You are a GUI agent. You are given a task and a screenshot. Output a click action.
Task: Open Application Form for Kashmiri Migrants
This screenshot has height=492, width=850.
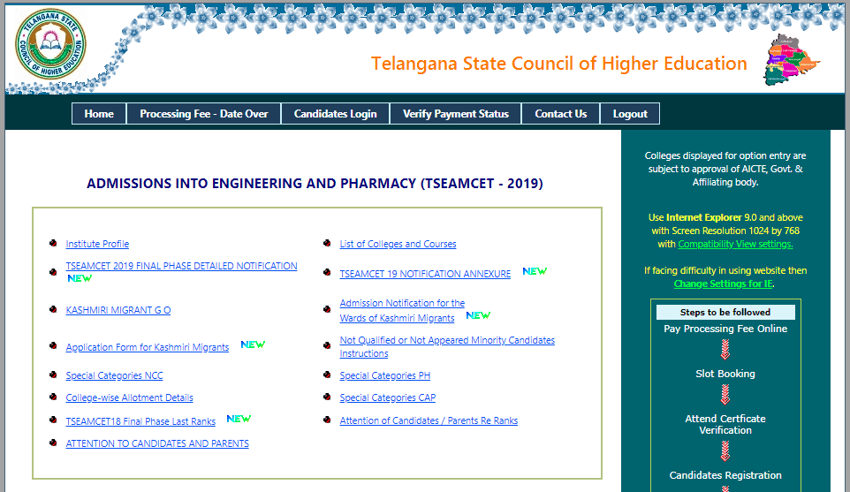(147, 347)
